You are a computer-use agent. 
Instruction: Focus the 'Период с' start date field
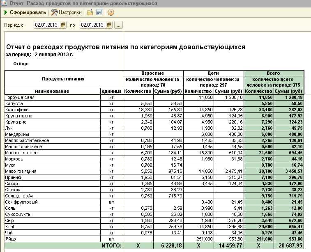pyautogui.click(x=47, y=25)
